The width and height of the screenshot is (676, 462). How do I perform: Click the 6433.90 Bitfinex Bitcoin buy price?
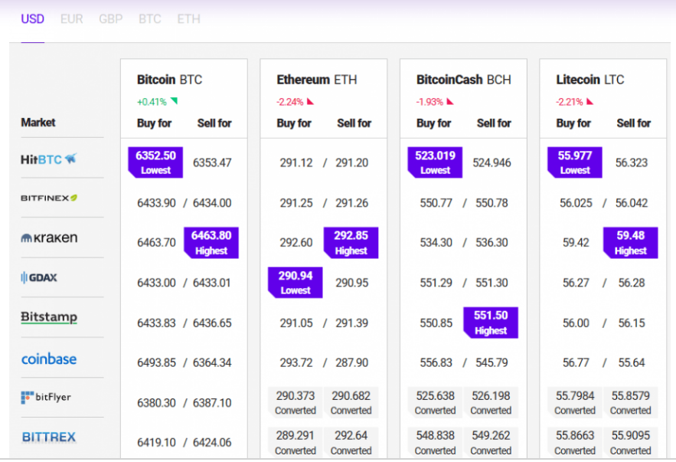pos(156,203)
